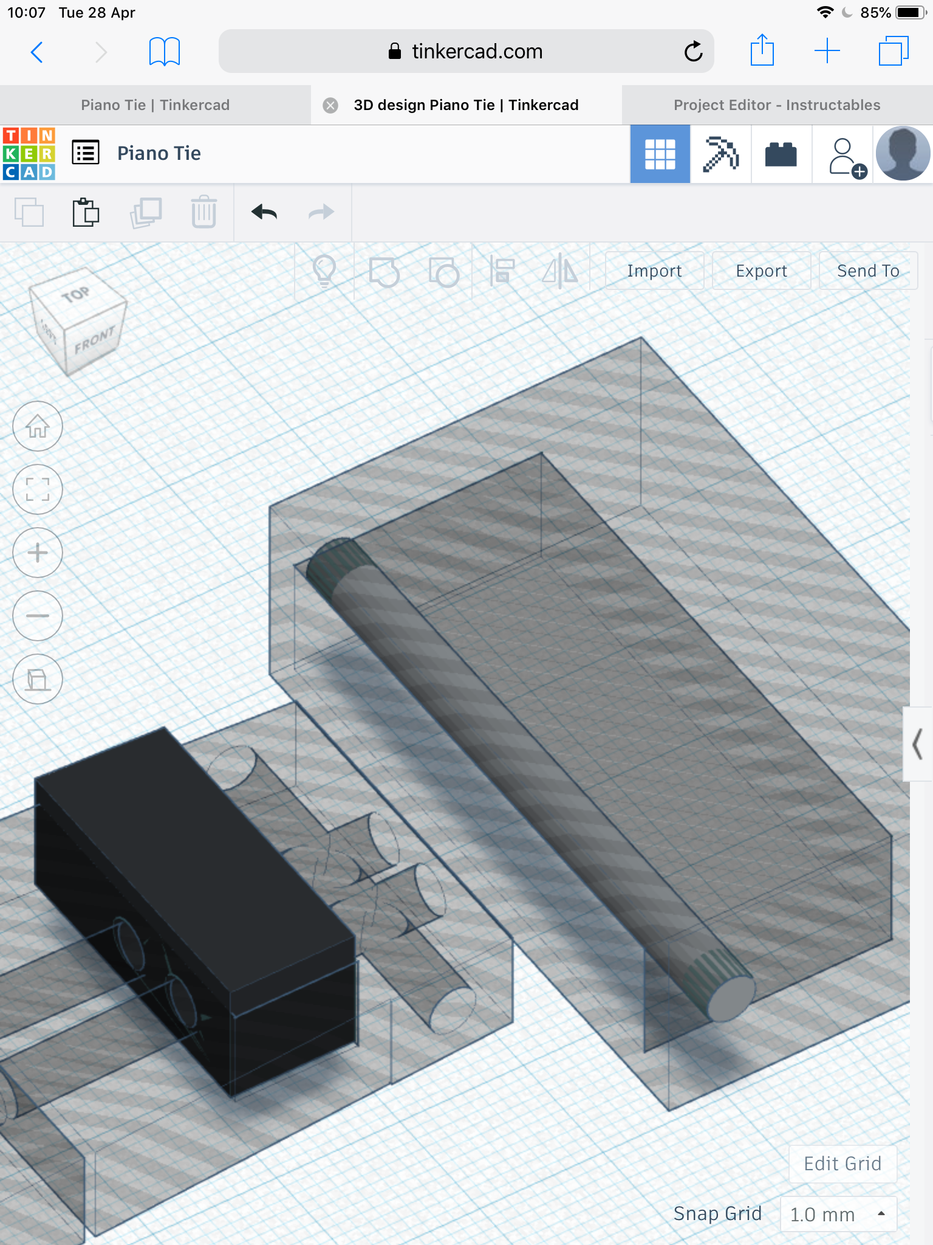This screenshot has height=1245, width=933.
Task: Fit all shapes in view
Action: [x=38, y=489]
